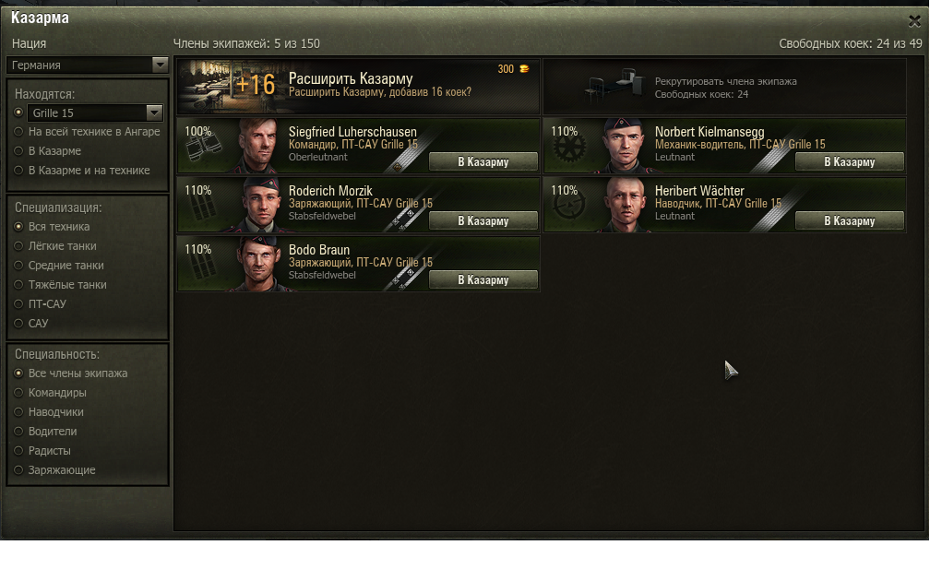Click the gold coins icon next to 300
The width and height of the screenshot is (930, 581).
[x=524, y=69]
